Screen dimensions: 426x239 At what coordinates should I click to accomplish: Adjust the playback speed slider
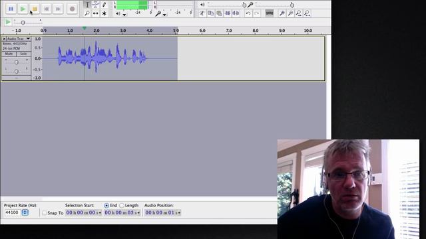coord(27,23)
